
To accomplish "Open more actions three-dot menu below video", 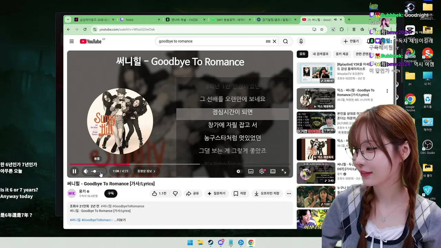I will (289, 194).
